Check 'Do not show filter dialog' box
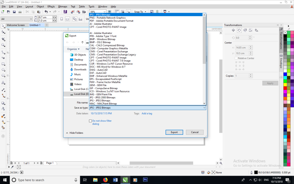Image resolution: width=294 pixels, height=184 pixels. tap(90, 121)
